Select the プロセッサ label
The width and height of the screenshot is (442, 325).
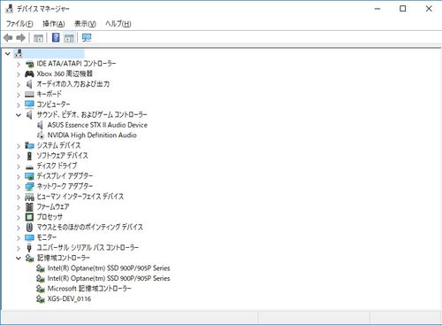click(50, 217)
